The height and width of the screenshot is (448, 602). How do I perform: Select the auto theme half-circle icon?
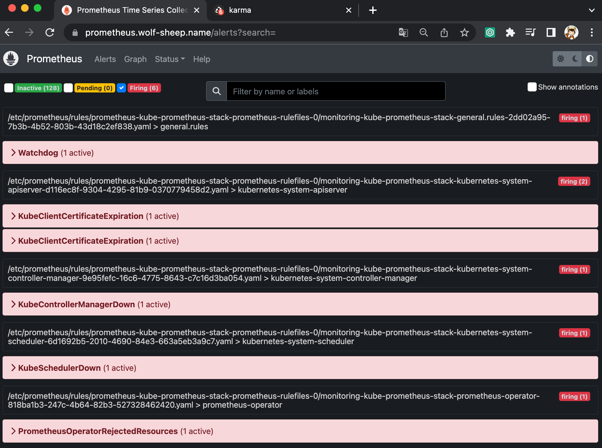[x=590, y=59]
